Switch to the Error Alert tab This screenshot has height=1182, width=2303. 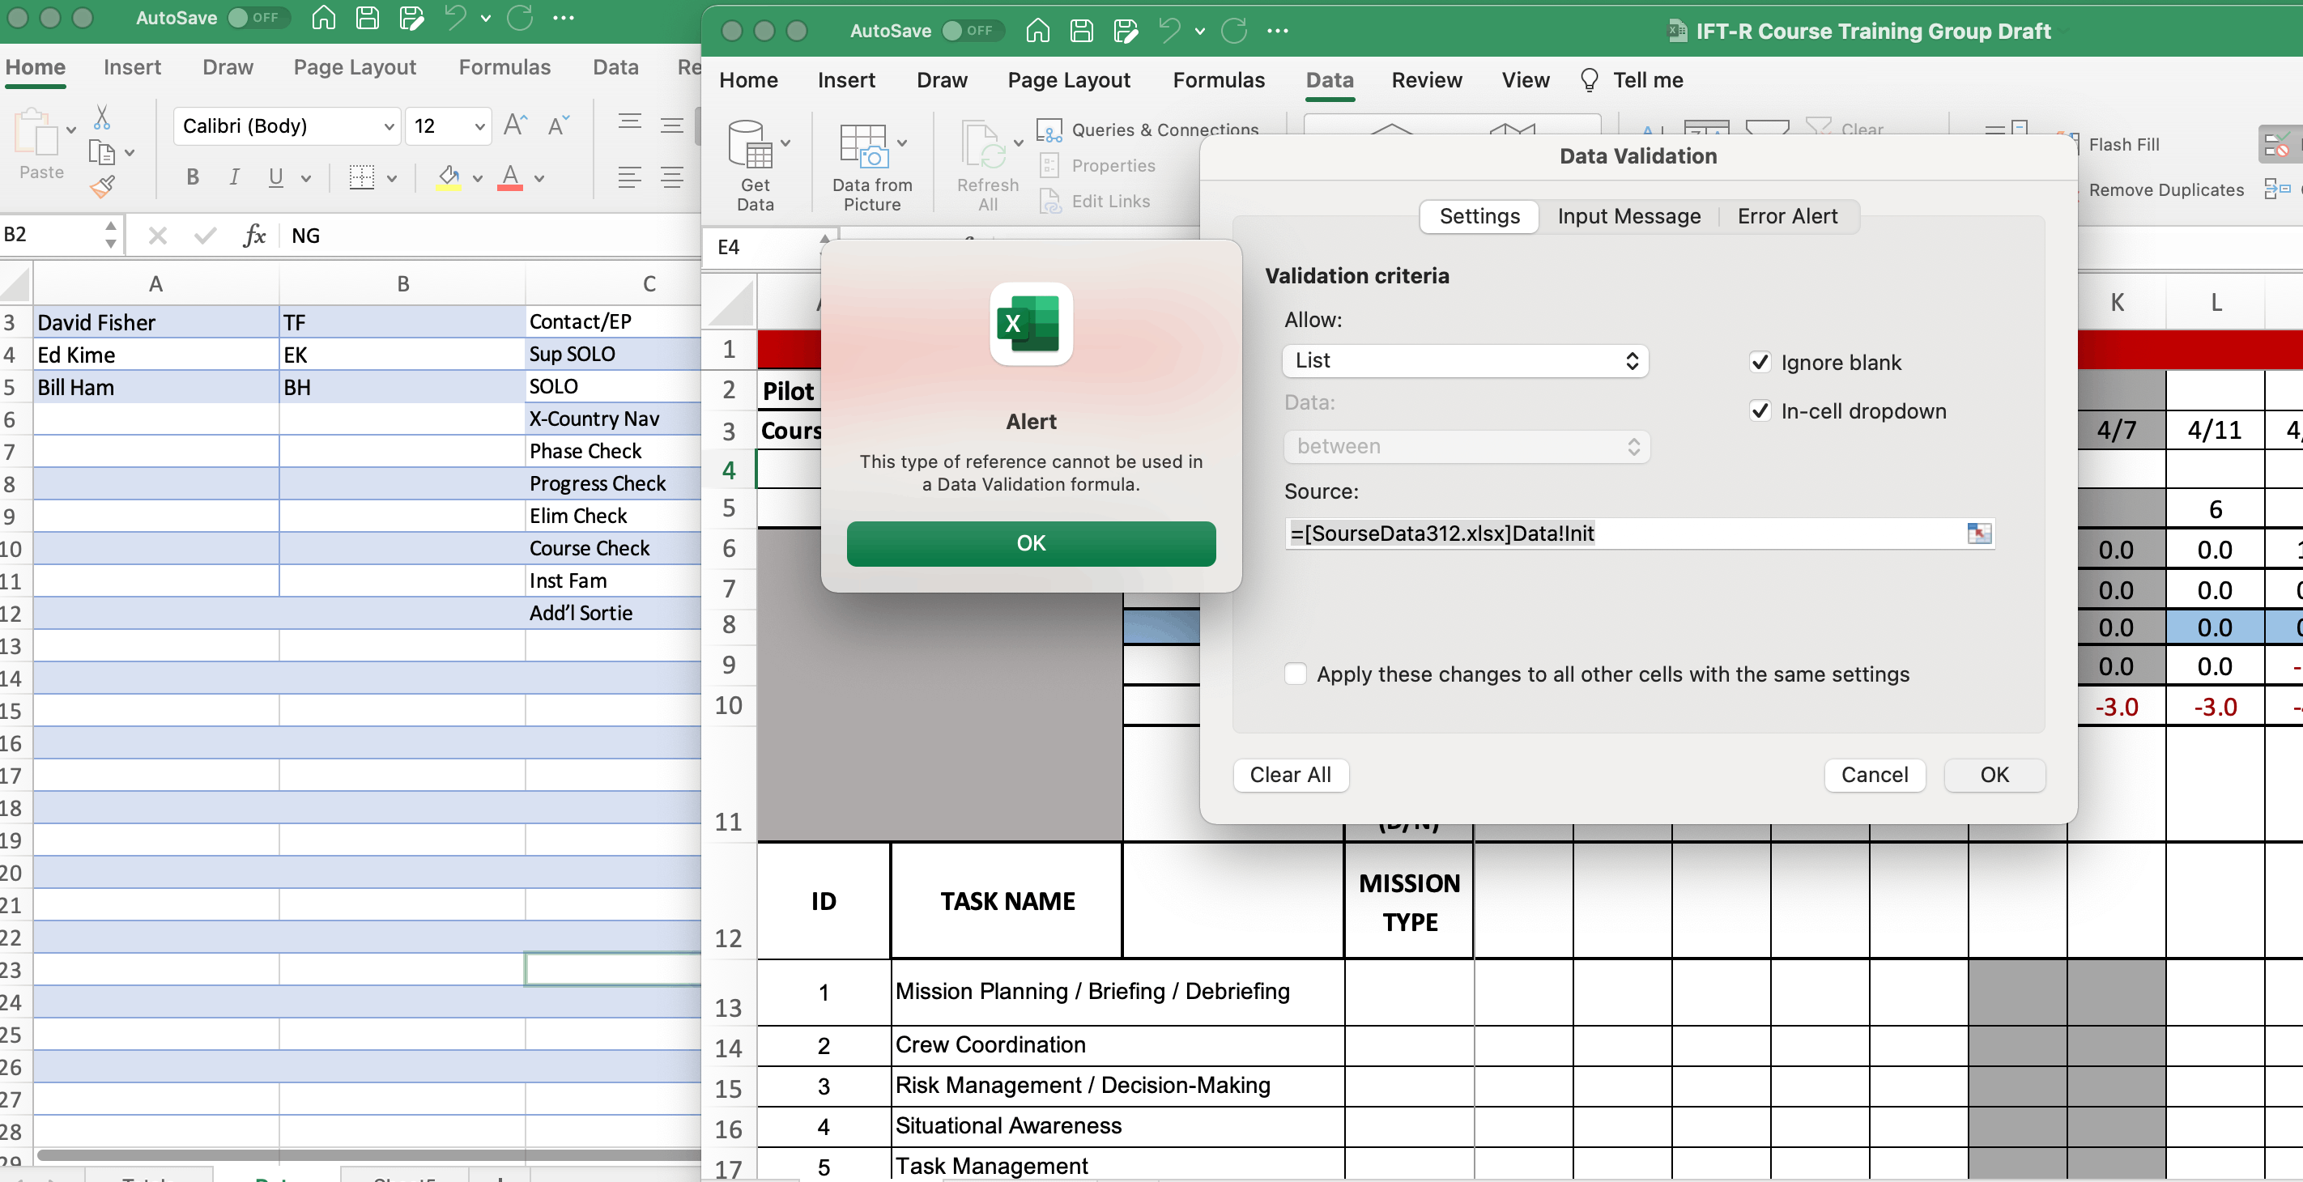(1786, 216)
